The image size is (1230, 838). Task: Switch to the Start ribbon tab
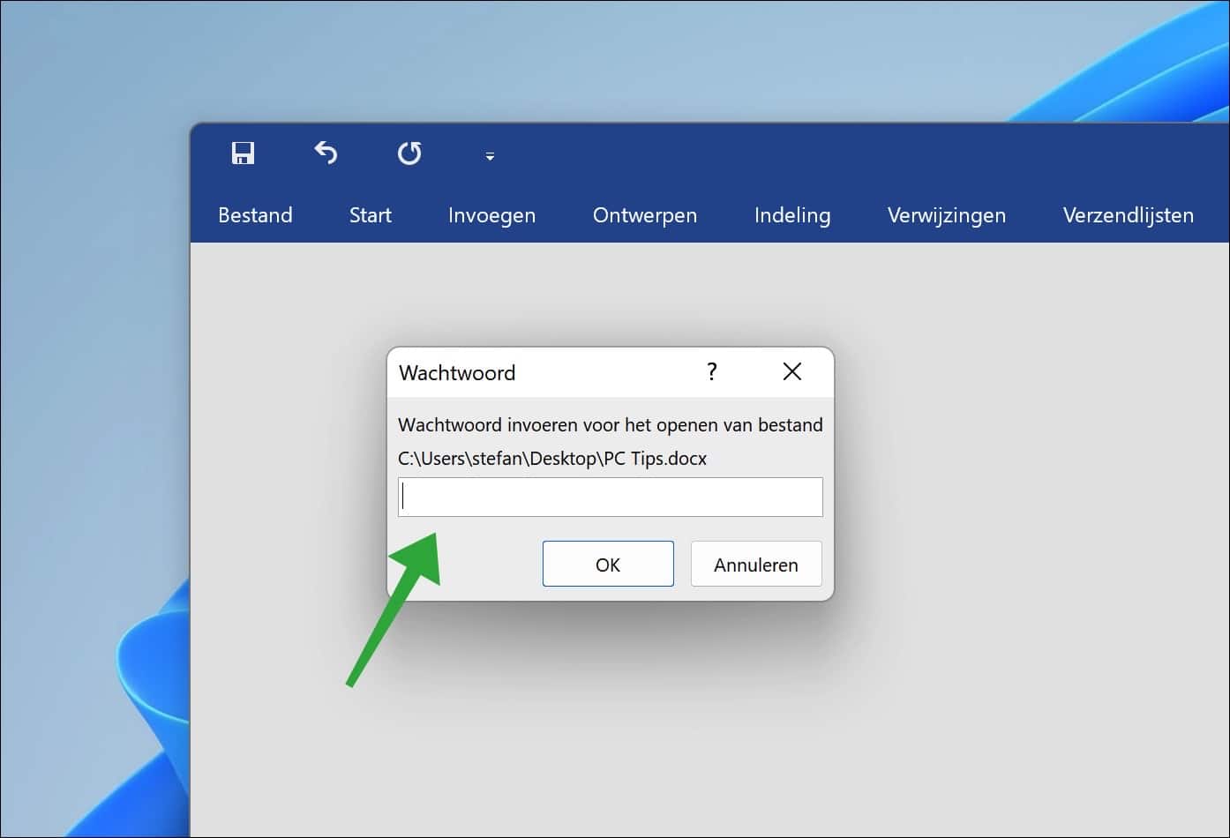coord(370,214)
